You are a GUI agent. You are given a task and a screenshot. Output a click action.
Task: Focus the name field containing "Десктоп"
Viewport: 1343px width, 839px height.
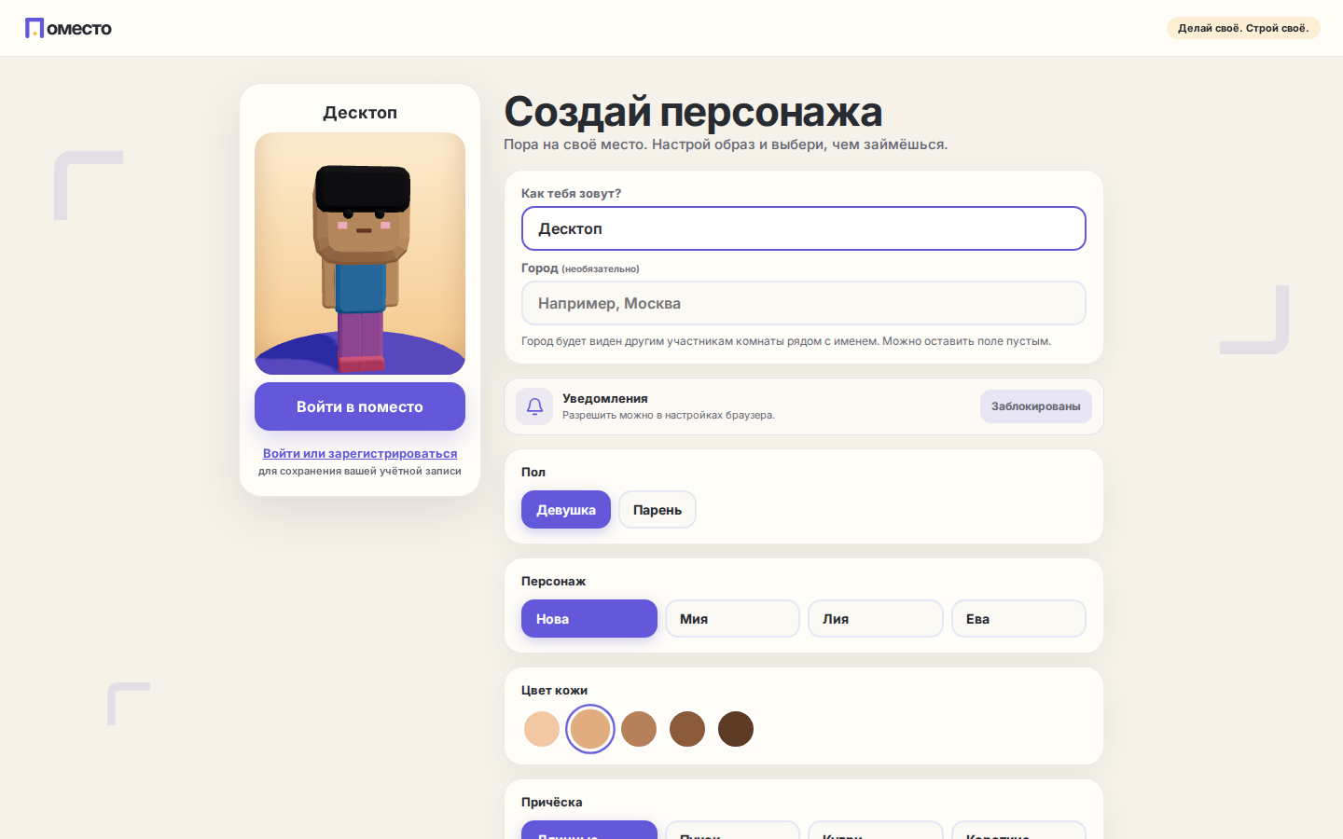804,228
